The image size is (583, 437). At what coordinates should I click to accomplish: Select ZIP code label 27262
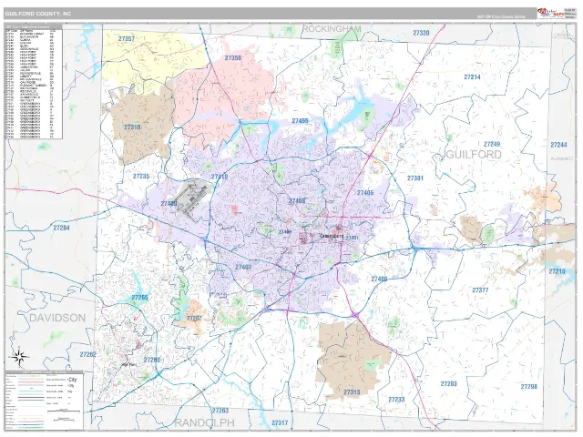coord(87,354)
